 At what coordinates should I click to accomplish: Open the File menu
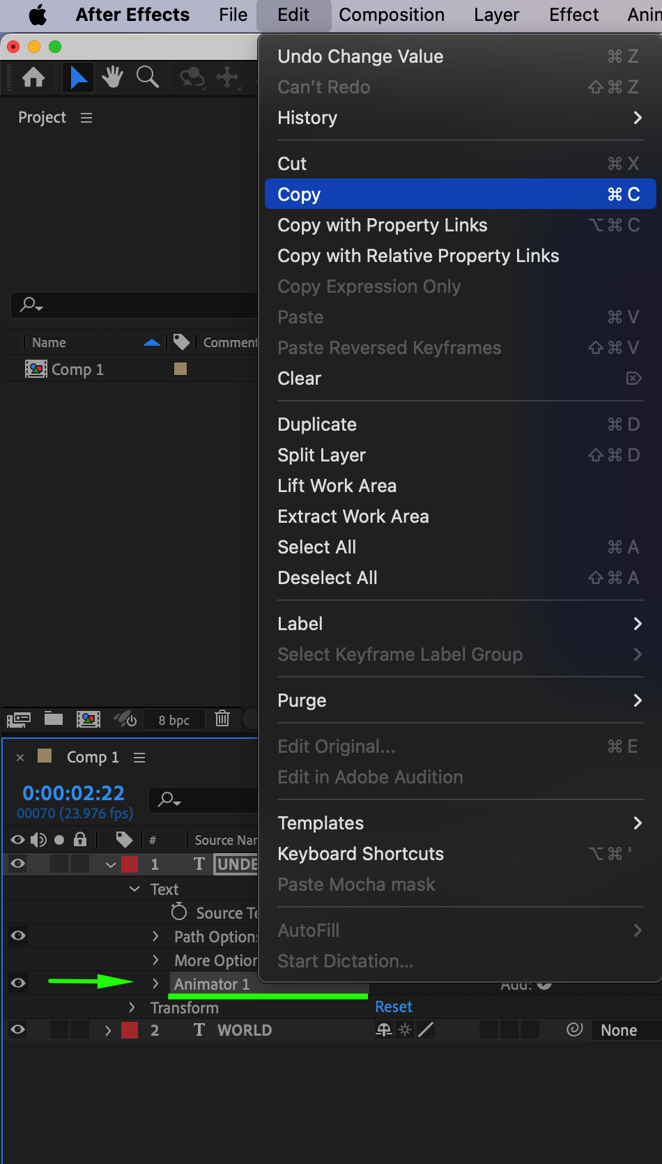(x=233, y=15)
